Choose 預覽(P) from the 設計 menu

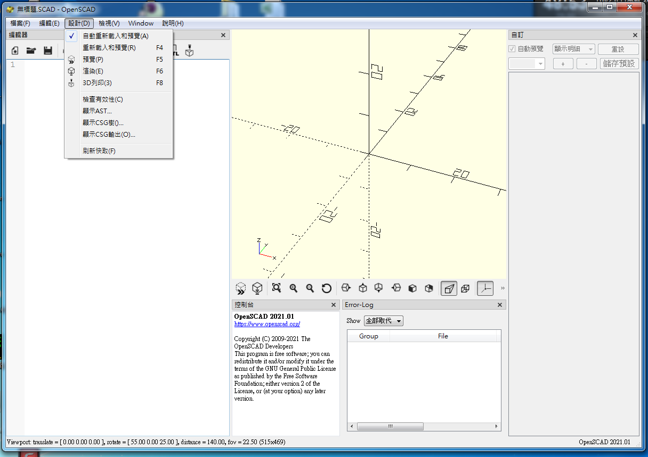tap(118, 60)
